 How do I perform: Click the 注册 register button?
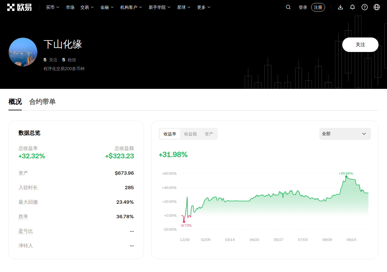tap(318, 7)
